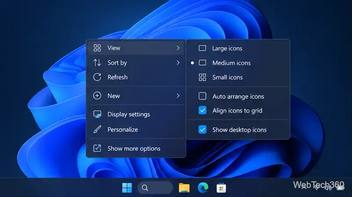Image resolution: width=352 pixels, height=197 pixels.
Task: Click the 'Auto arrange icons' text label
Action: (238, 96)
